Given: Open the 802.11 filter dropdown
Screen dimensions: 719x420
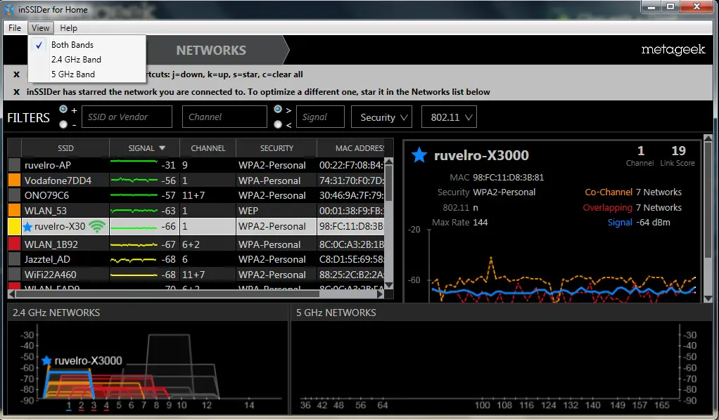Looking at the screenshot, I should [x=449, y=117].
